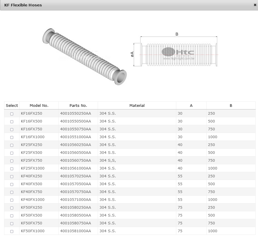Click the HTC logo watermark in diagram

(x=178, y=53)
